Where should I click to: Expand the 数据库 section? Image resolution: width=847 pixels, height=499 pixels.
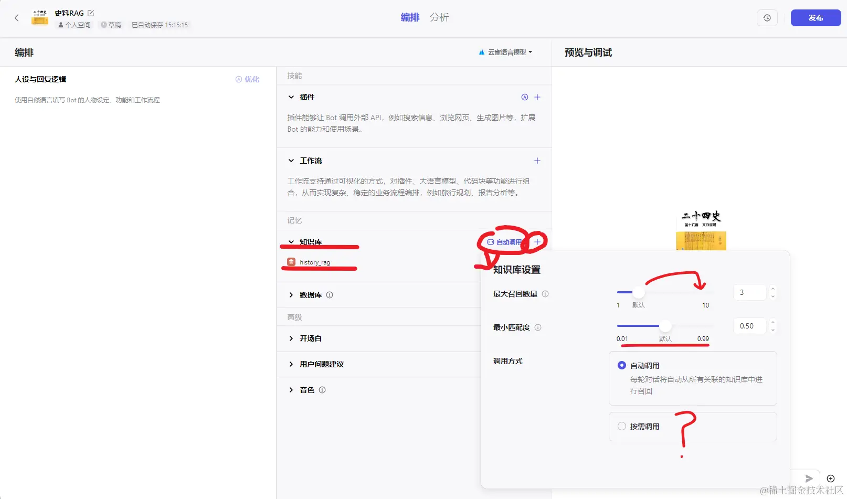pyautogui.click(x=291, y=295)
